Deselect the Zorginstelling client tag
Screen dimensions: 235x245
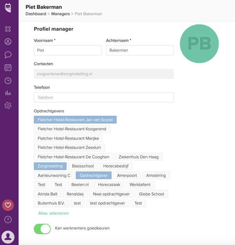[50, 166]
